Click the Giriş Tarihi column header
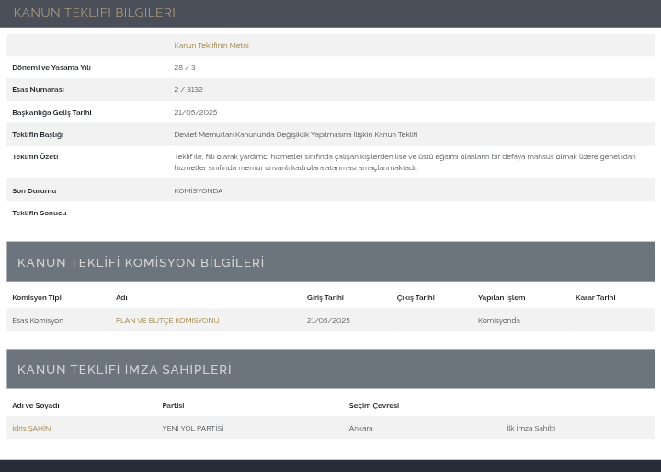Screen dimensions: 661x472 325,298
